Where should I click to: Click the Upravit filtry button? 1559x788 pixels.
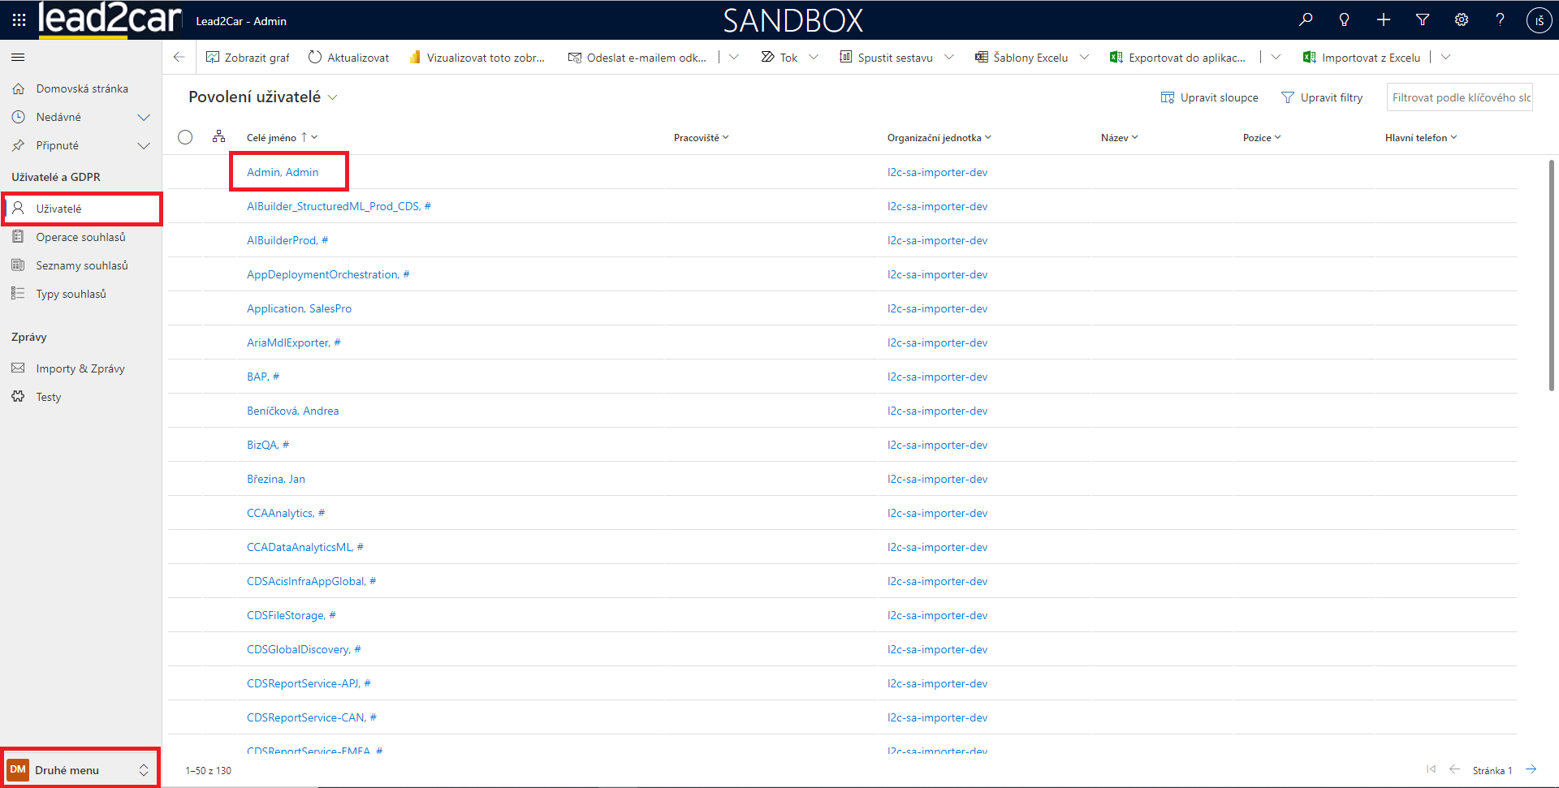click(1322, 97)
